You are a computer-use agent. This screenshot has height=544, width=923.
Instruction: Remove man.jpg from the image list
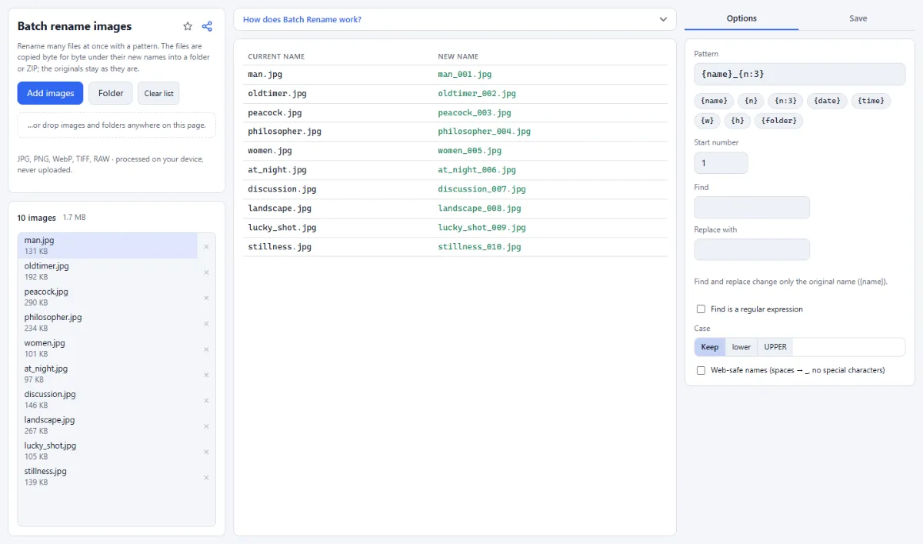click(x=206, y=247)
